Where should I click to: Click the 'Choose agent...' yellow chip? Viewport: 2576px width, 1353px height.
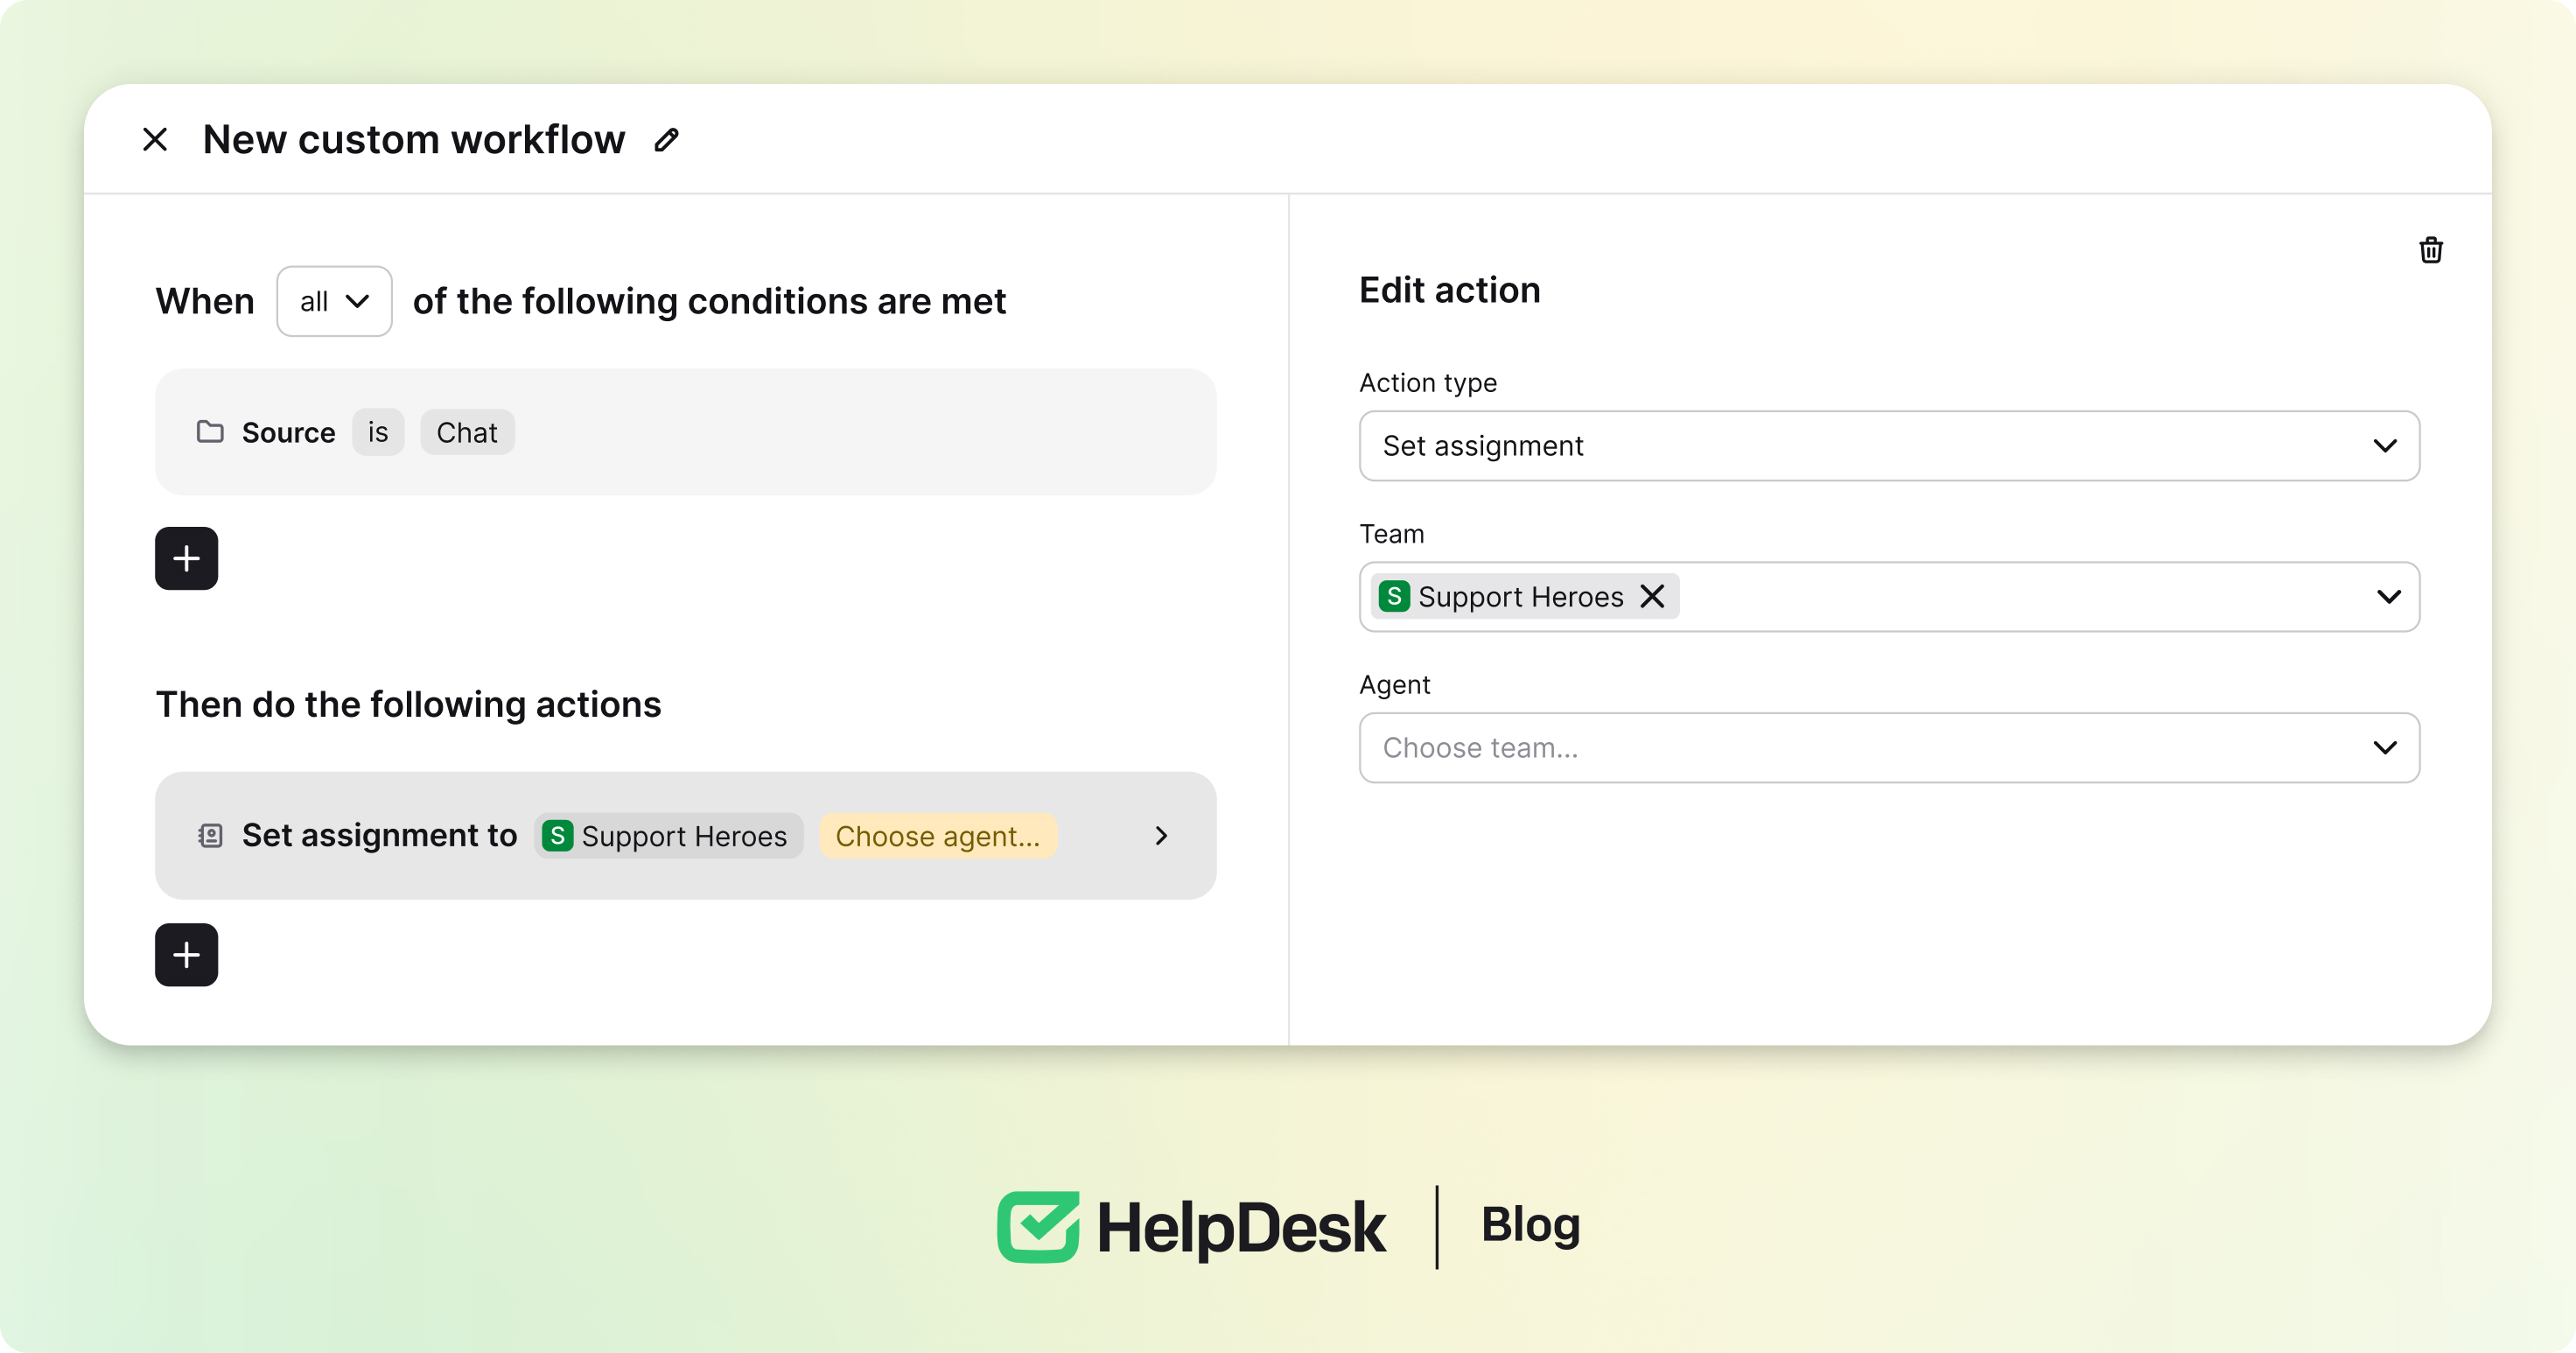point(937,836)
